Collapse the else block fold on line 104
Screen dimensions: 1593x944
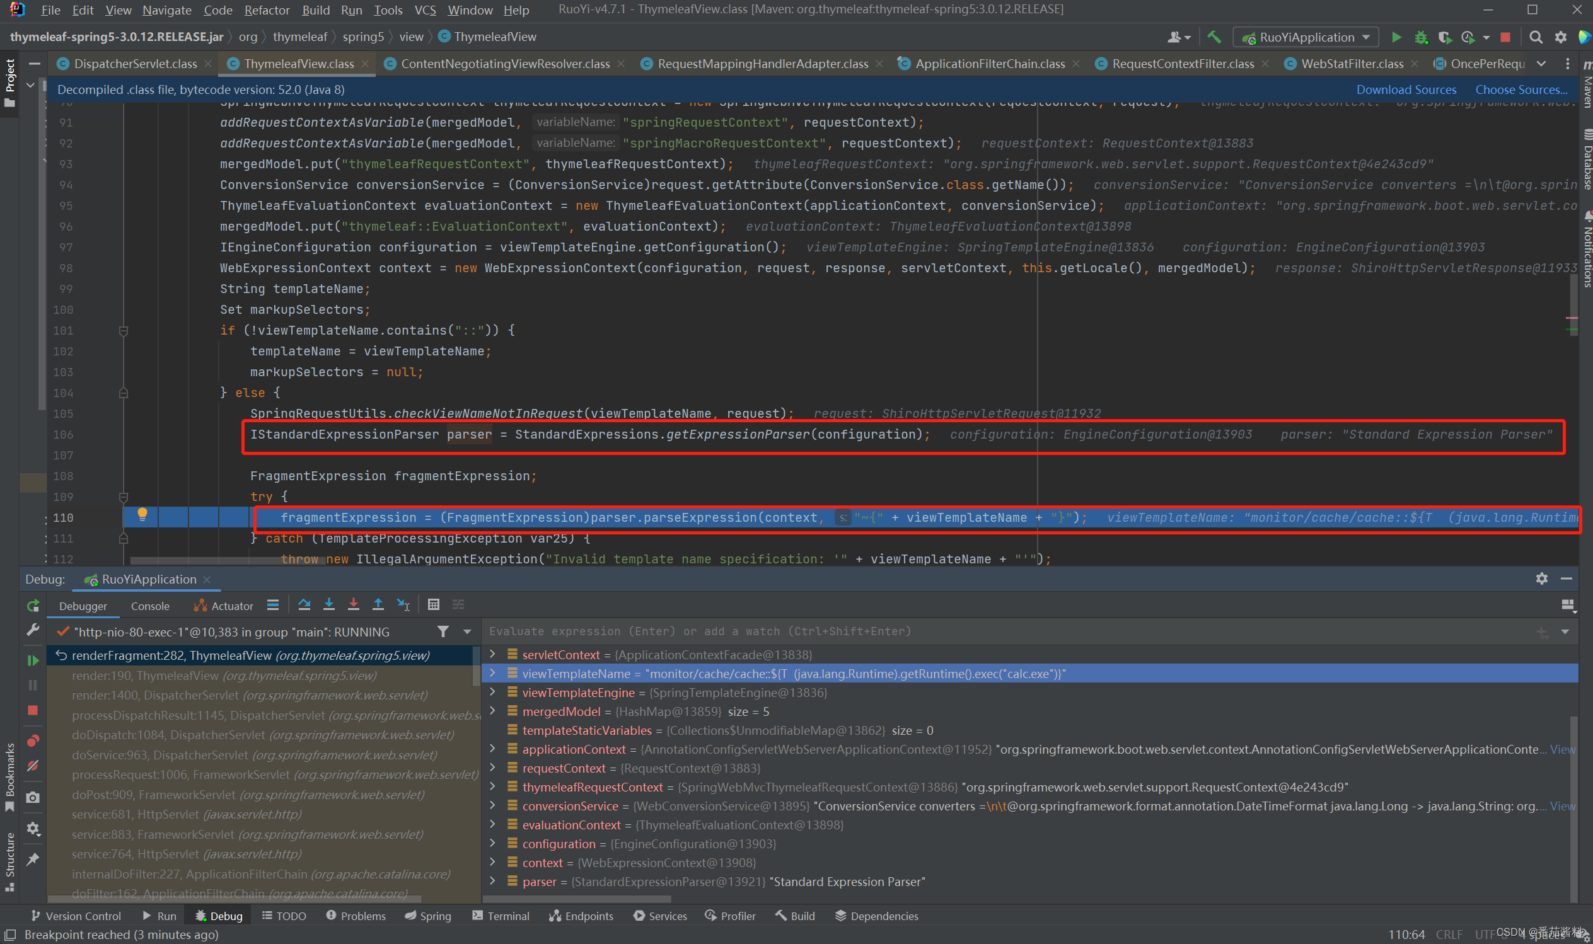pos(124,393)
